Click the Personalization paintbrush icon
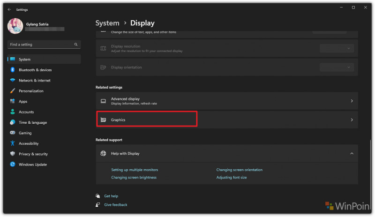 point(13,90)
